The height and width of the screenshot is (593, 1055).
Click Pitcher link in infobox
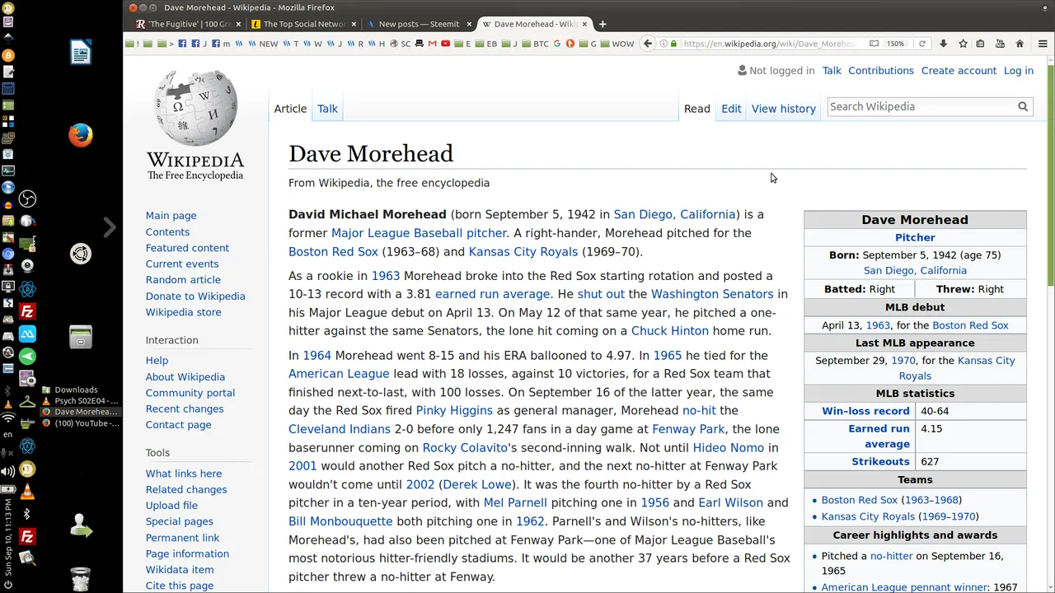click(915, 237)
